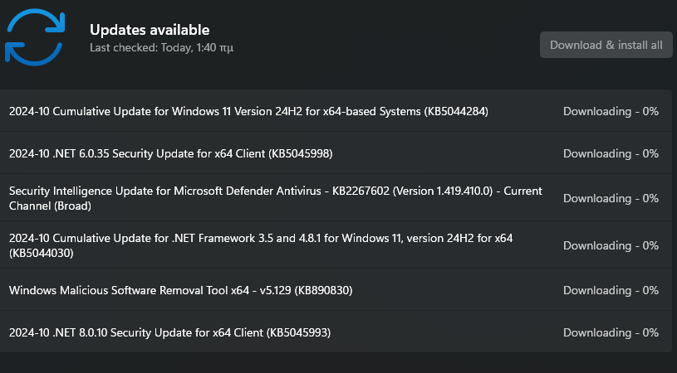The width and height of the screenshot is (677, 373).
Task: Click the download status of the Defender update
Action: pos(611,198)
